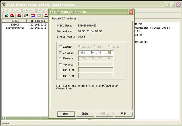Click the horizontal scrollbar left arrow
Image resolution: width=182 pixels, height=126 pixels.
4,118
